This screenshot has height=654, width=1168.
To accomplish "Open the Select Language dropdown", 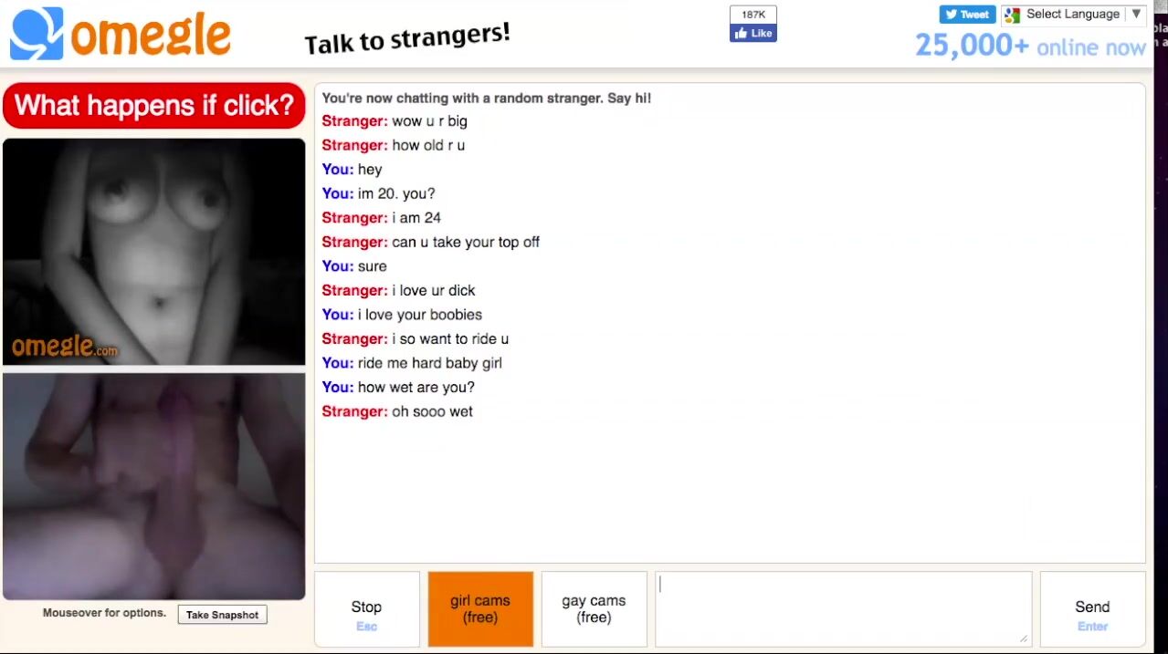I will point(1074,15).
